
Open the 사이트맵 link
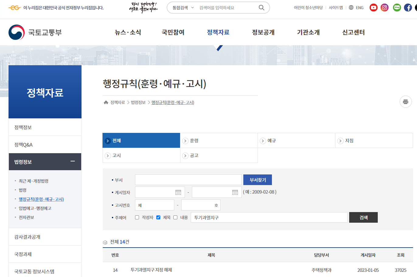[x=336, y=8]
